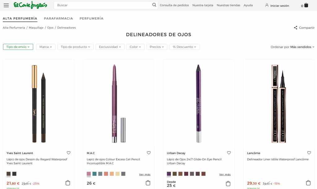This screenshot has width=317, height=189.
Task: Open the Maquillaje breadcrumb link
Action: tap(36, 28)
